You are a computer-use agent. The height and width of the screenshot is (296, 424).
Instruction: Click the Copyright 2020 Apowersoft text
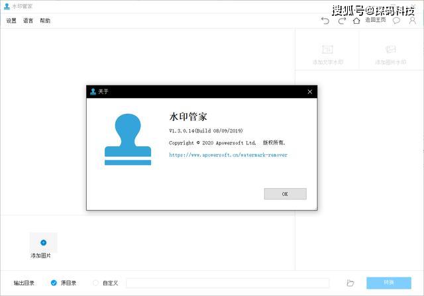coord(227,143)
